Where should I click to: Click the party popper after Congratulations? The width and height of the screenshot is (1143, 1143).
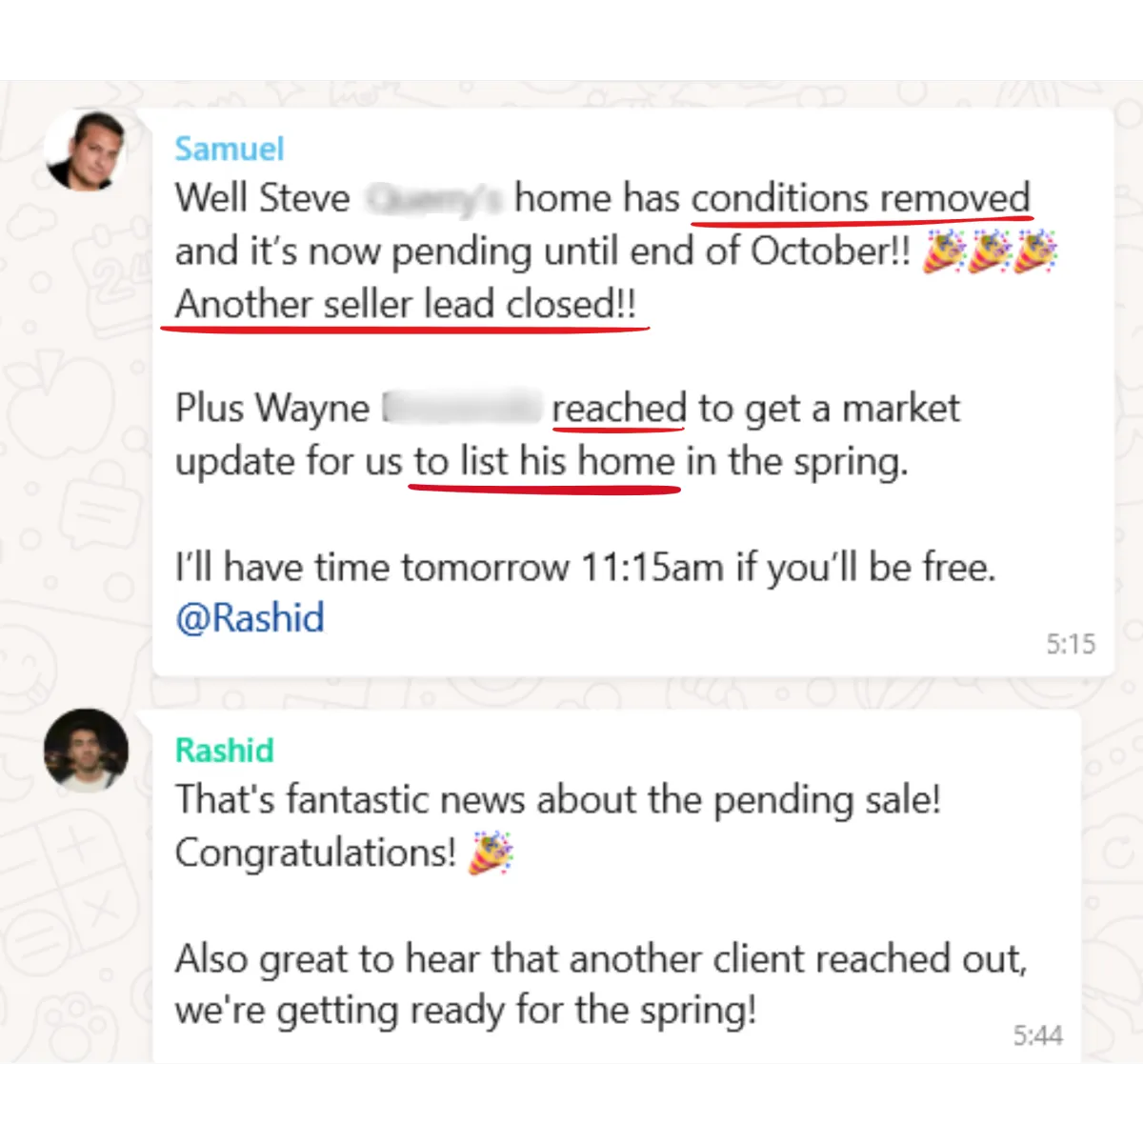[491, 852]
